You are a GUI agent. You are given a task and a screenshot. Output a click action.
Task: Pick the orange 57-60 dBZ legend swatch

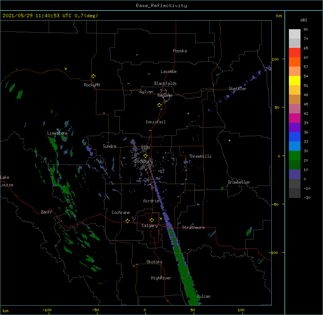[295, 62]
